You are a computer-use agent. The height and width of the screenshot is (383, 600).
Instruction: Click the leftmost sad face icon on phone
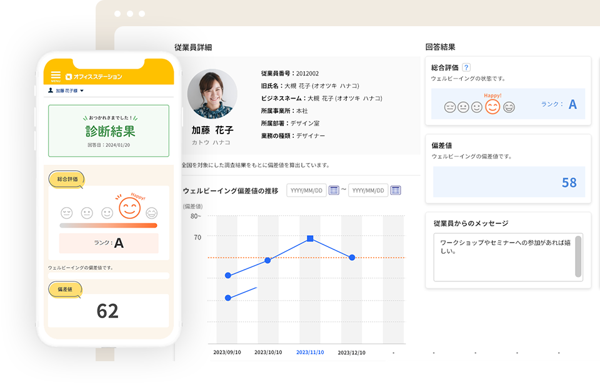67,213
